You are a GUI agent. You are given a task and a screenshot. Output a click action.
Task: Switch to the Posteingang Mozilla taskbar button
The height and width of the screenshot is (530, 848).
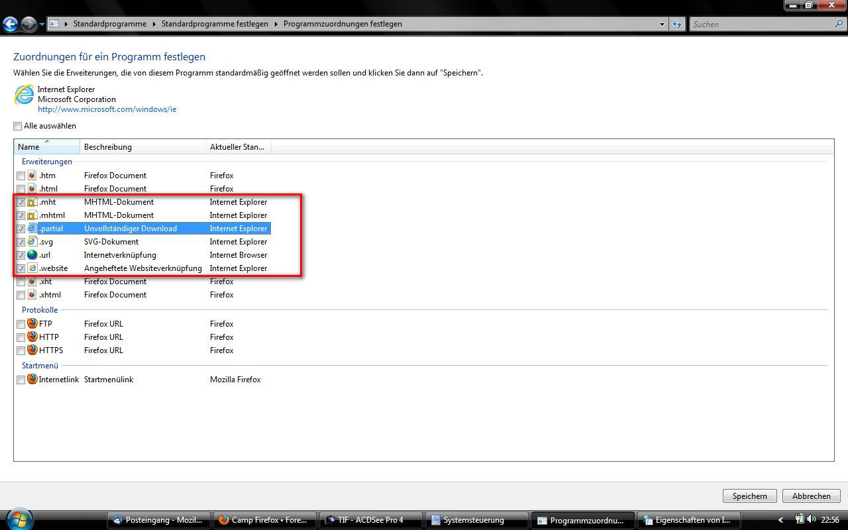click(x=159, y=520)
